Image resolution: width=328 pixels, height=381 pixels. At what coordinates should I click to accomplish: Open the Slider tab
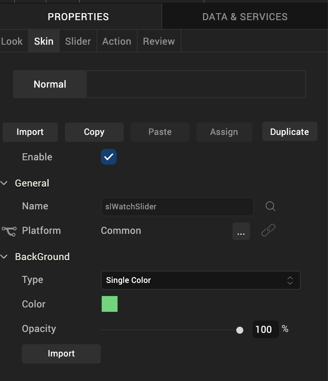78,41
